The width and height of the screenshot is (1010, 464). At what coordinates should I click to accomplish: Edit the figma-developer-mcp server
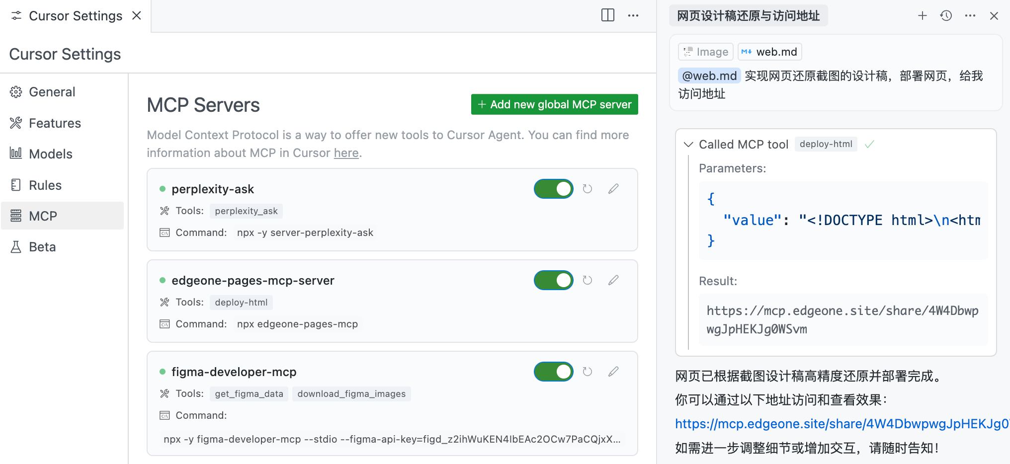coord(613,372)
